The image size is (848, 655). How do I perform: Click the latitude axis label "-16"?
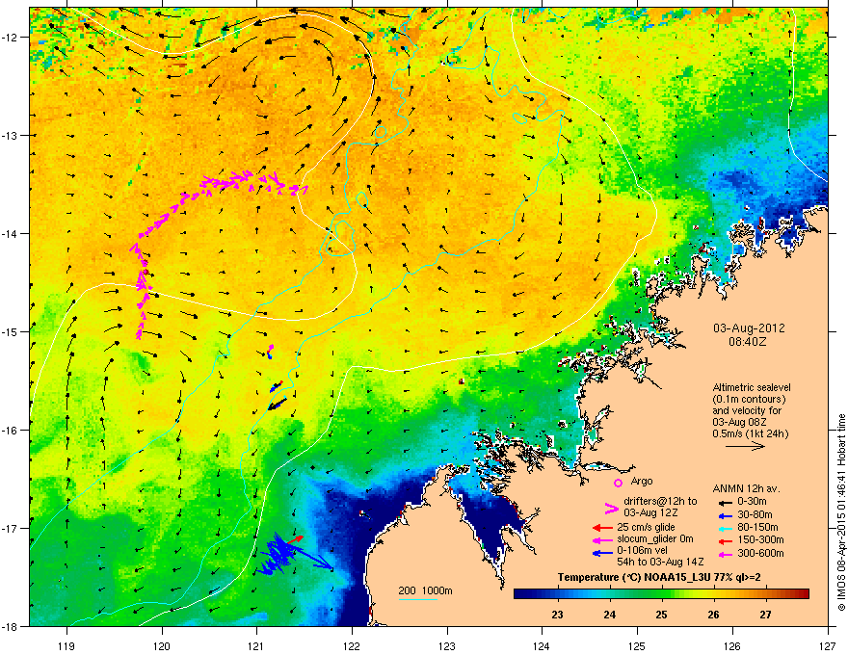point(10,431)
